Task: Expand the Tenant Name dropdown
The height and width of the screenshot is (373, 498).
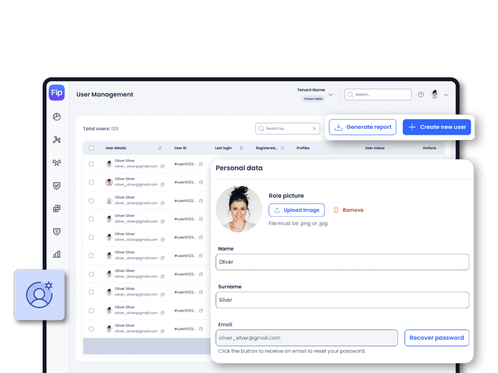Action: click(331, 95)
